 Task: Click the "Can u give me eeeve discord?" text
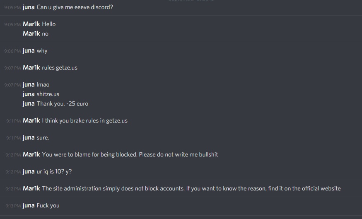pos(75,7)
